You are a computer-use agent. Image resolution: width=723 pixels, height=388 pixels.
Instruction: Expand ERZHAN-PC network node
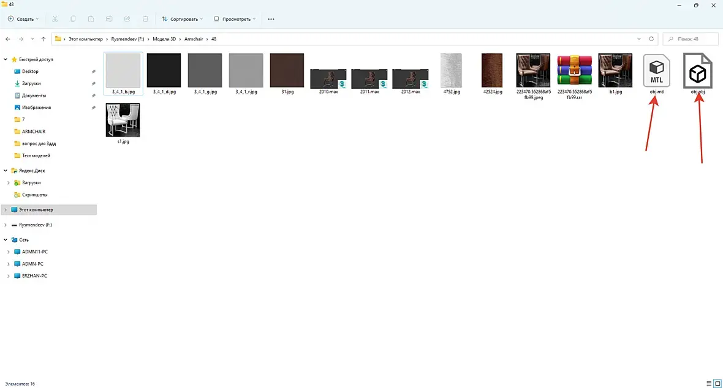pos(9,275)
